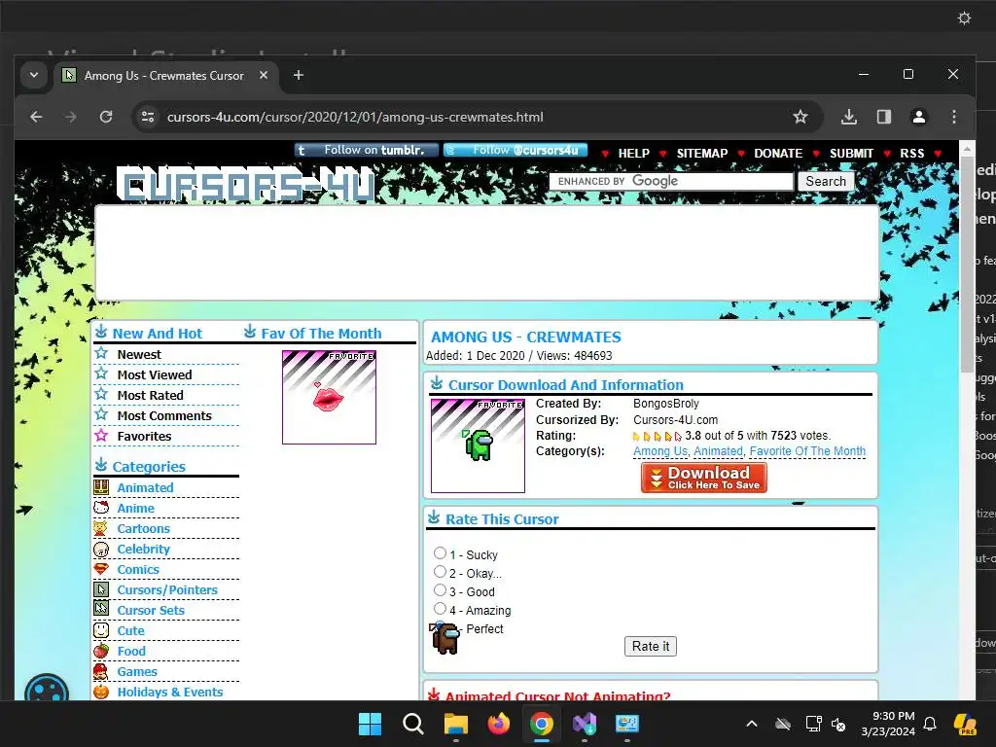Click Favorite Of The Month category link
The width and height of the screenshot is (996, 747).
(x=807, y=451)
